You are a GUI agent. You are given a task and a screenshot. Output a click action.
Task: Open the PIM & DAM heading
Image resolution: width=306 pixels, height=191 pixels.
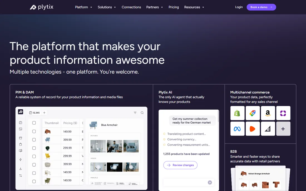tap(24, 92)
